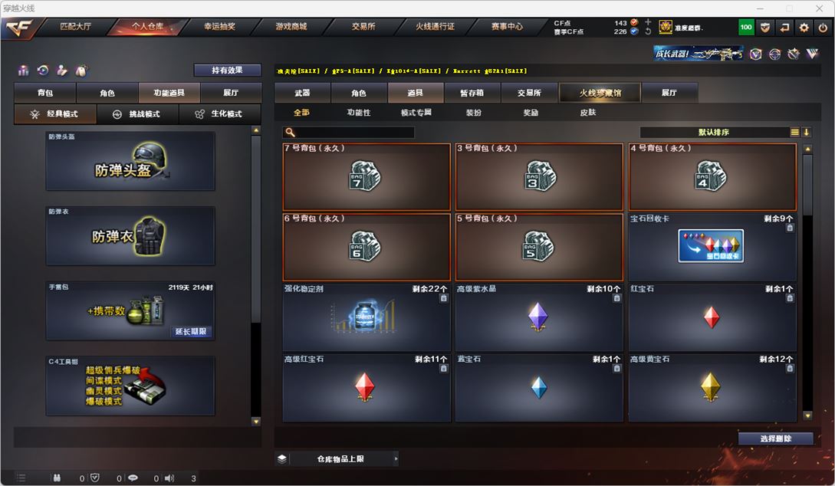Click the power exit icon
This screenshot has width=835, height=486.
click(x=823, y=27)
